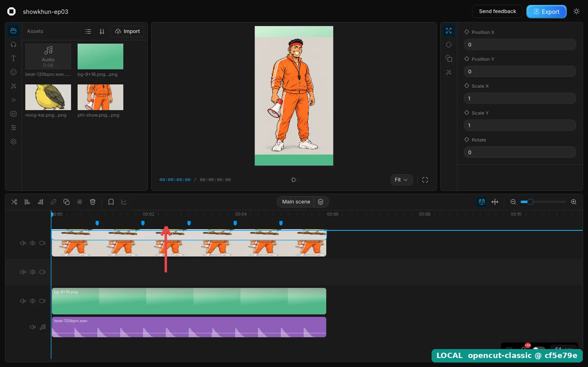The width and height of the screenshot is (588, 367).
Task: Open the Assets folder tab in the sidebar
Action: 13,31
